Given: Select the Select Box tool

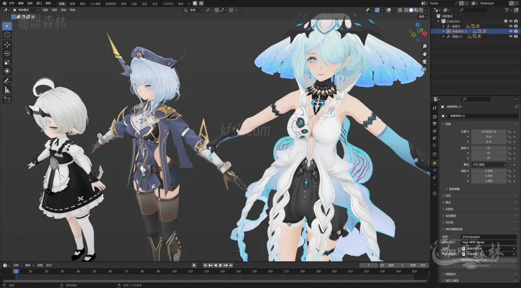Looking at the screenshot, I should click(x=7, y=26).
